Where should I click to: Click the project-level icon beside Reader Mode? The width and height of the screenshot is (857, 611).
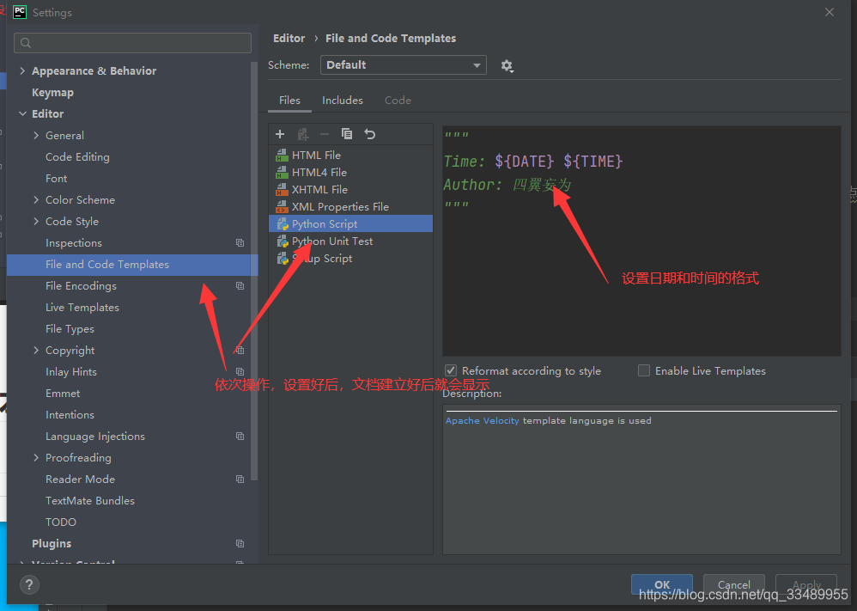tap(240, 480)
